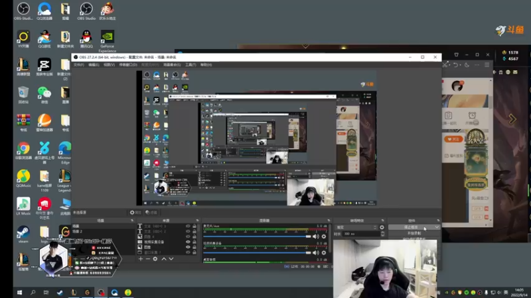Remove the selected source with the minus icon
Image resolution: width=531 pixels, height=298 pixels.
[x=148, y=259]
